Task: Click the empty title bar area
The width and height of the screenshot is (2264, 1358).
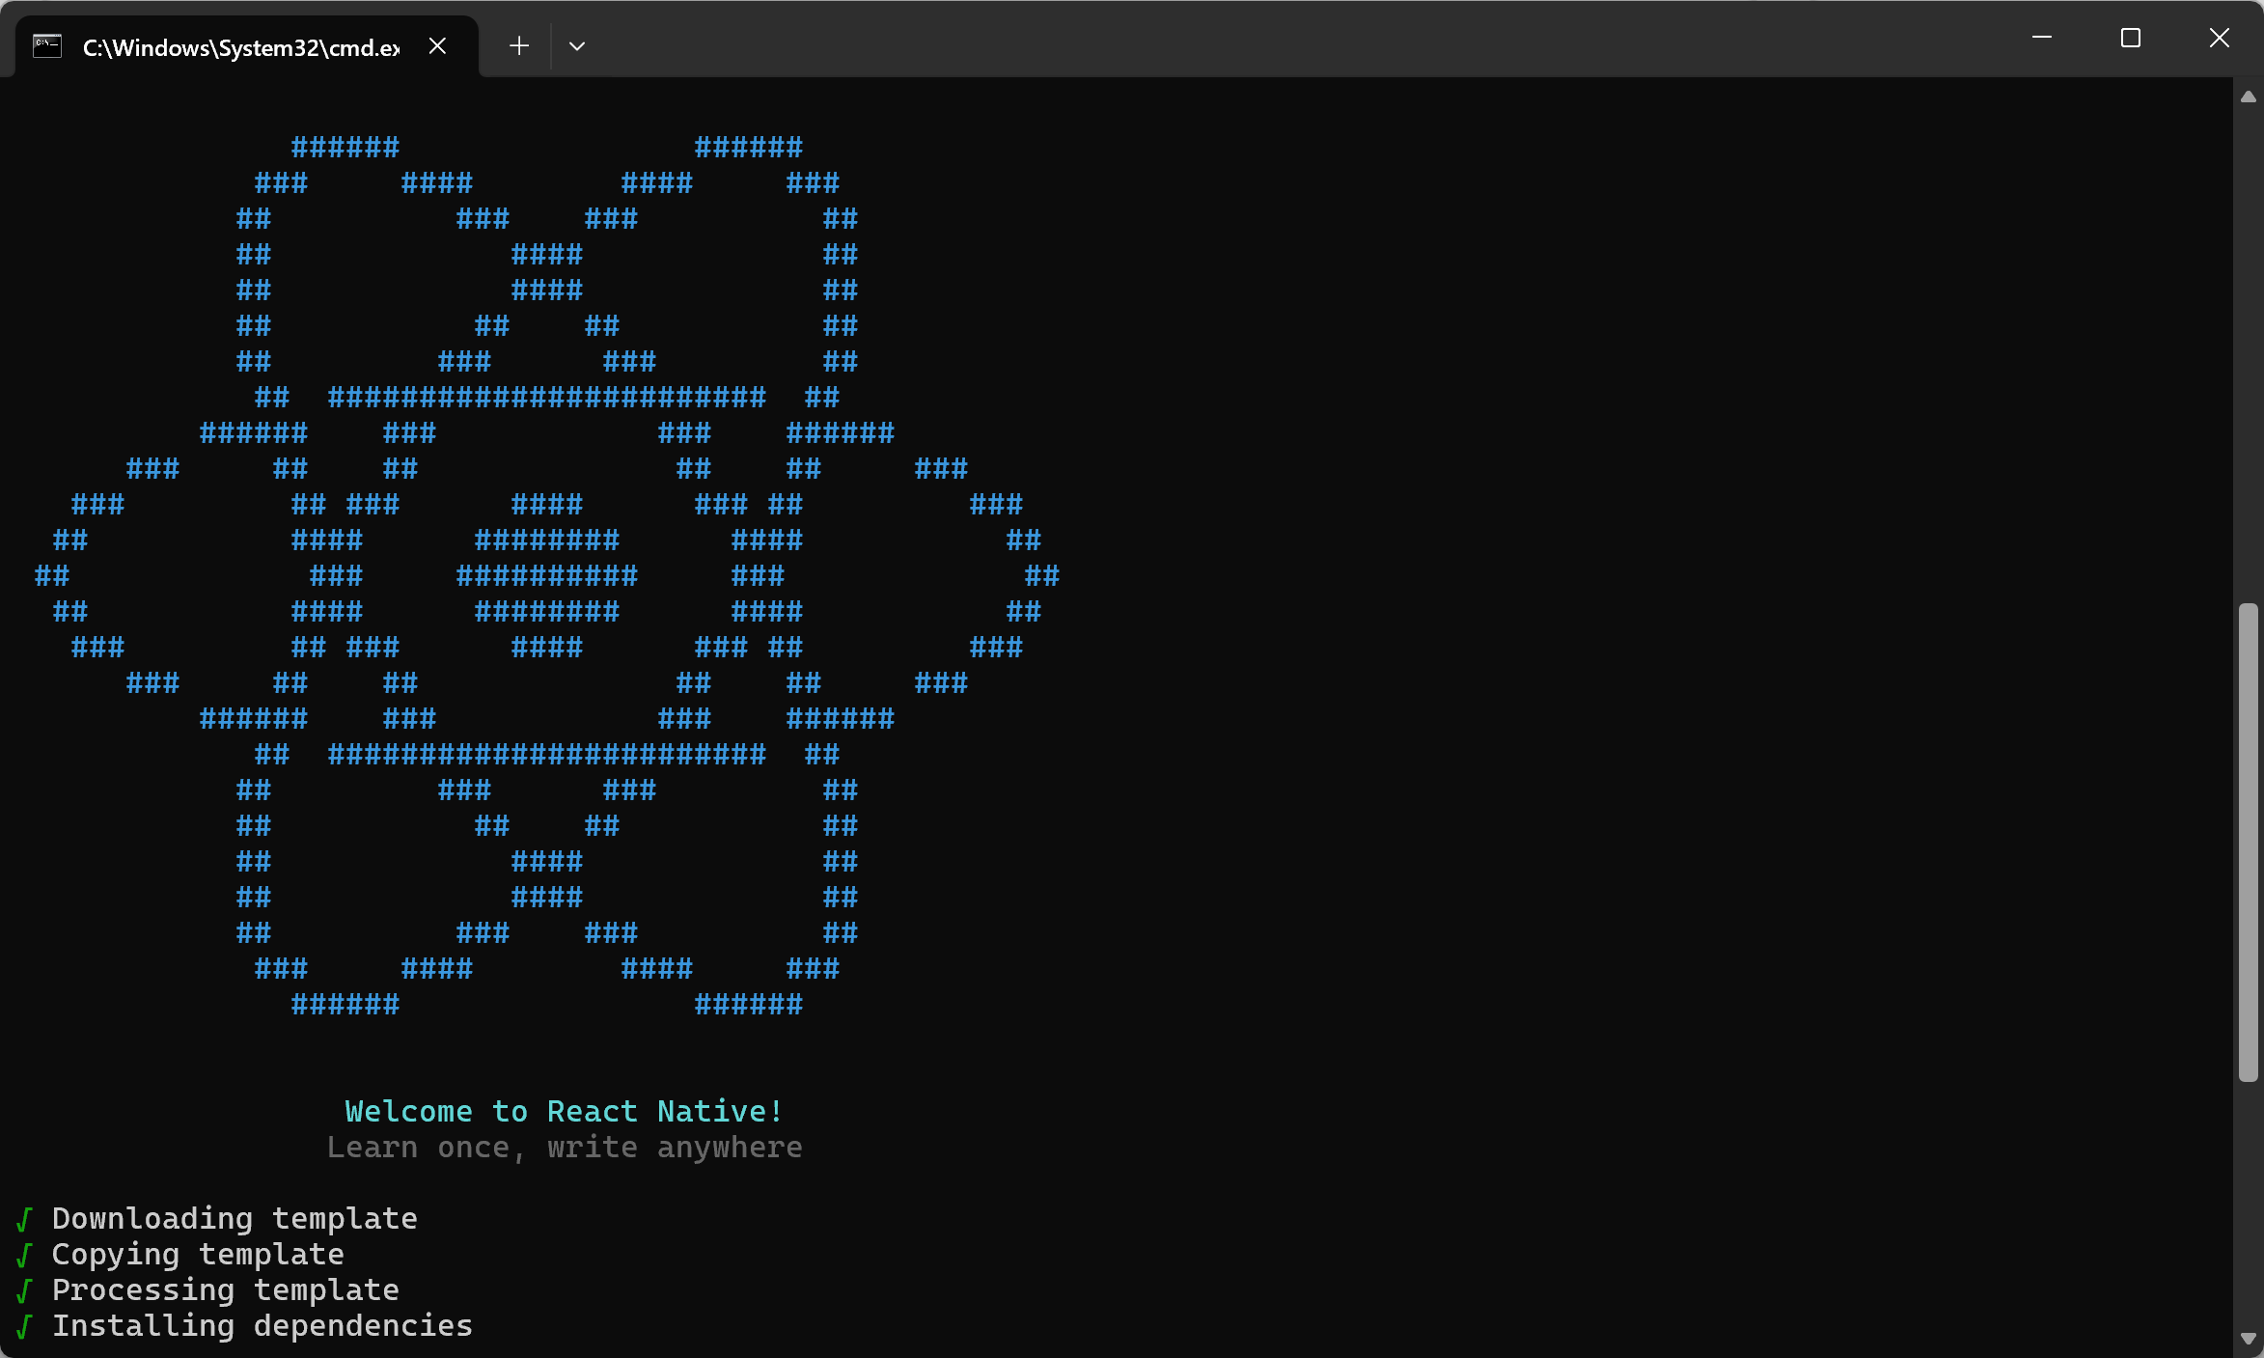Action: tap(1255, 39)
